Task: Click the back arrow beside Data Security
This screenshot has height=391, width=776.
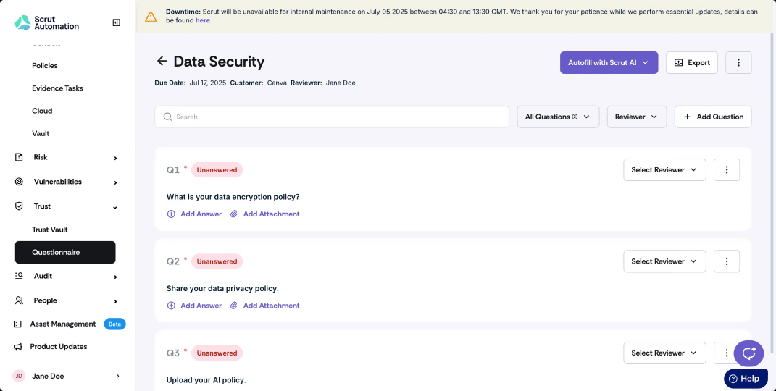Action: (162, 61)
